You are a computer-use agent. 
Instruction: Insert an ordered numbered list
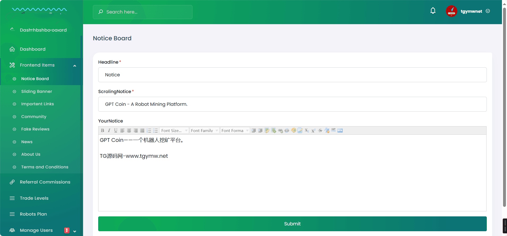coord(149,130)
